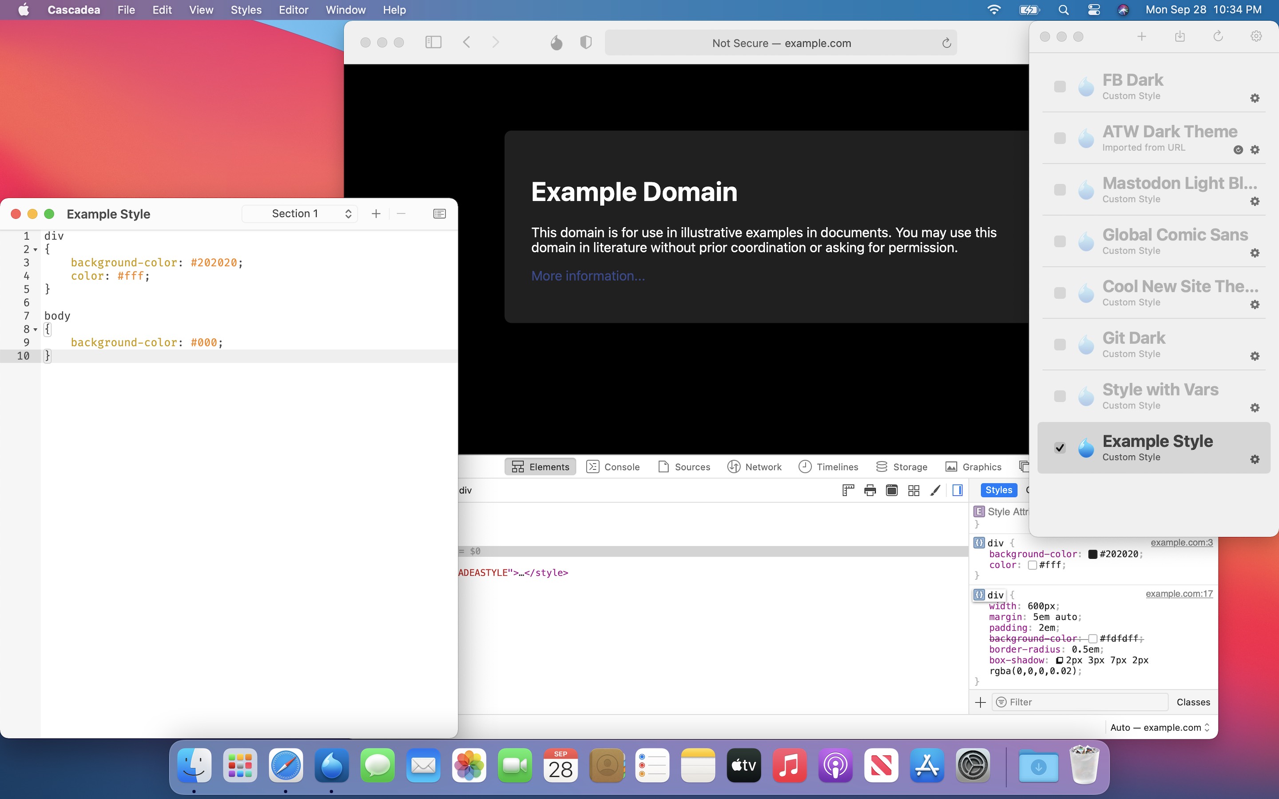The height and width of the screenshot is (799, 1279).
Task: Enable the Cool New Site Theme checkbox
Action: (1060, 293)
